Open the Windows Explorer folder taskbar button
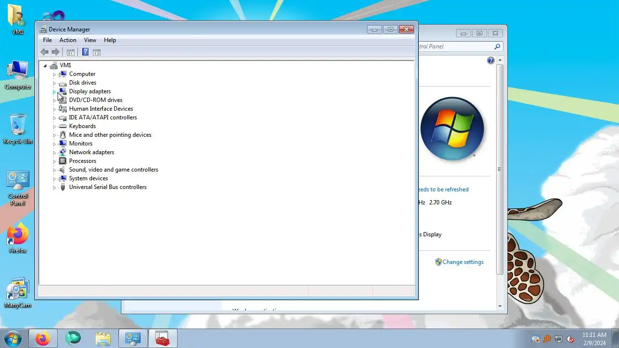619x348 pixels. [103, 339]
